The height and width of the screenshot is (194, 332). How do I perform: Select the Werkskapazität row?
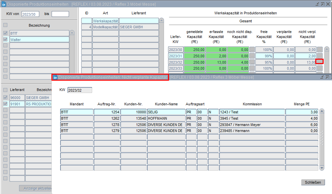pyautogui.click(x=105, y=21)
